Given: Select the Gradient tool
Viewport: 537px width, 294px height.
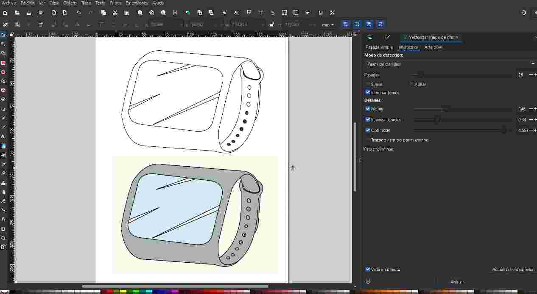Looking at the screenshot, I should point(3,146).
